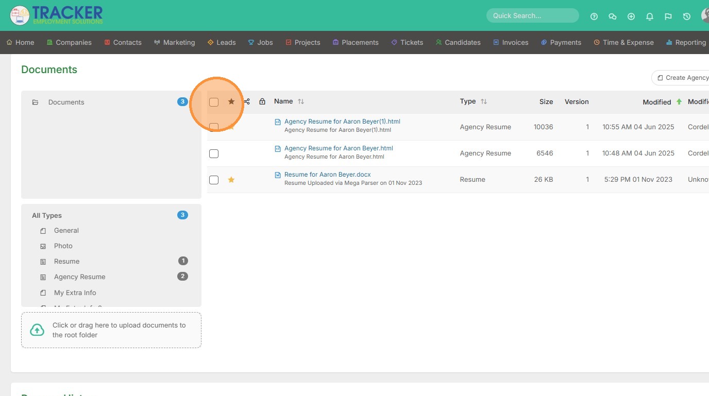The image size is (709, 396).
Task: Go to Home in navigation bar
Action: coord(20,42)
